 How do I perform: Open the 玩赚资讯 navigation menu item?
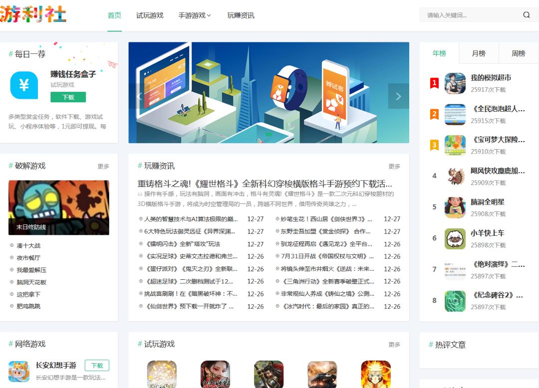coord(241,15)
